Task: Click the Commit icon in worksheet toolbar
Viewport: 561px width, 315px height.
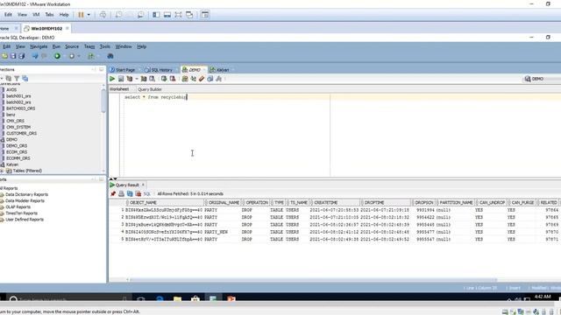Action: (164, 79)
